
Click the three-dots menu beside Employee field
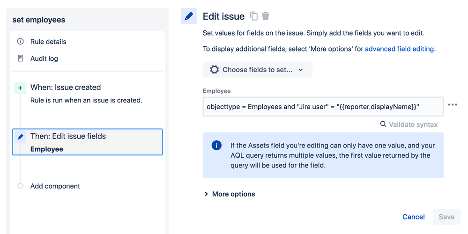(452, 105)
